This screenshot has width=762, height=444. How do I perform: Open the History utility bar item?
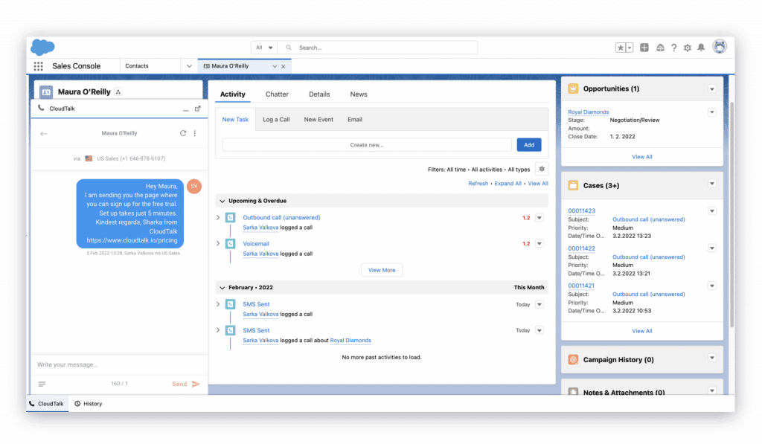tap(89, 404)
